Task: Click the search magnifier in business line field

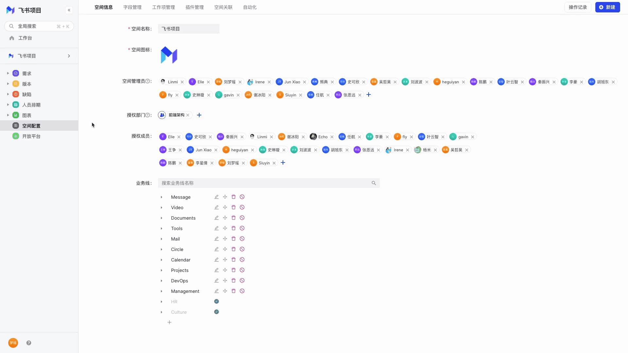Action: (x=374, y=183)
